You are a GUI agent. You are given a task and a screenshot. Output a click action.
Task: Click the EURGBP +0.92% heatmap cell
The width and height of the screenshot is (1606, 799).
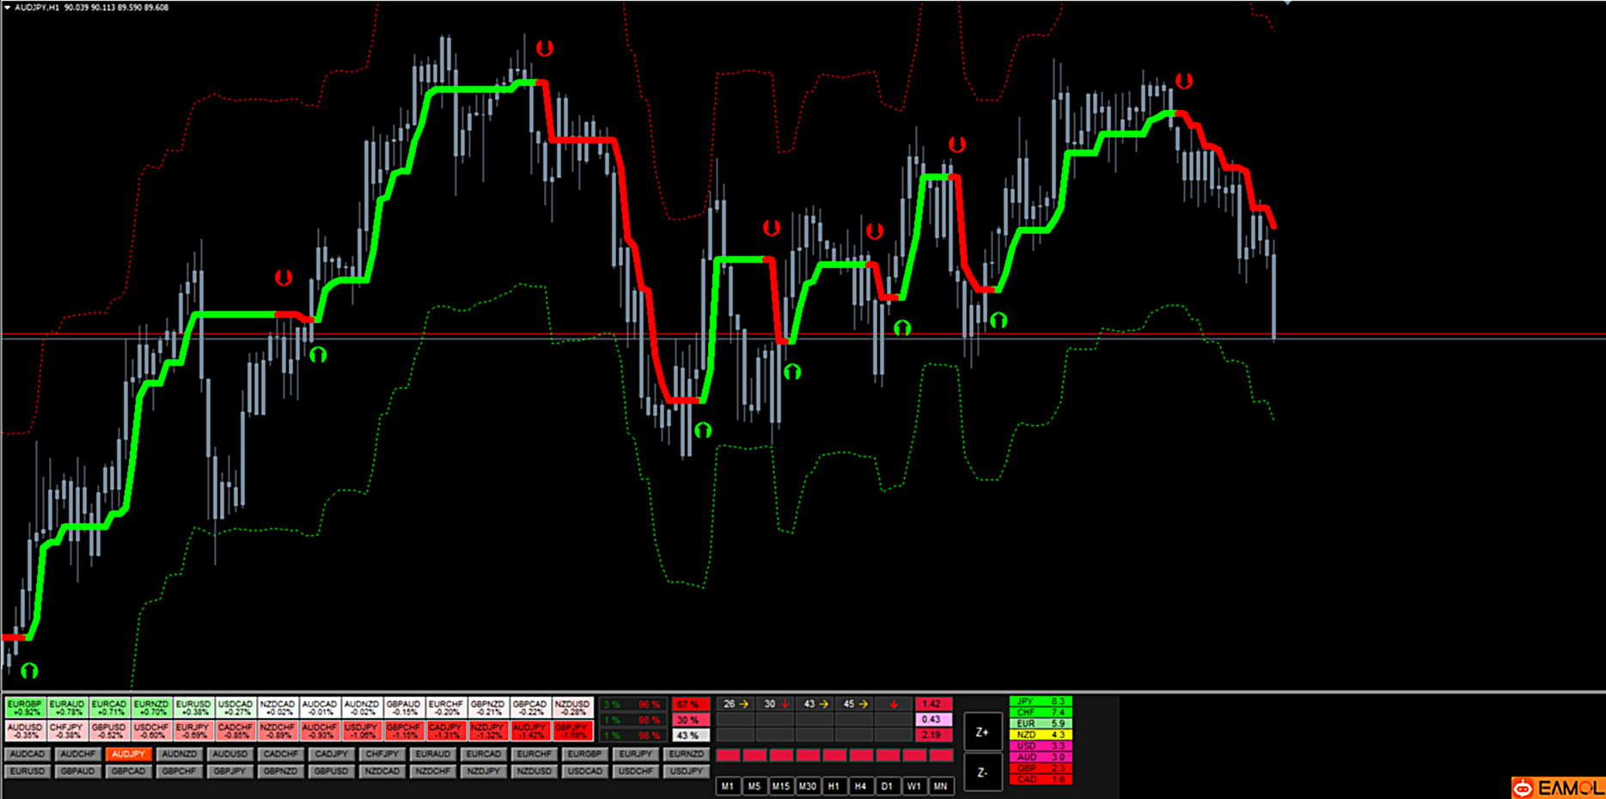click(x=26, y=708)
